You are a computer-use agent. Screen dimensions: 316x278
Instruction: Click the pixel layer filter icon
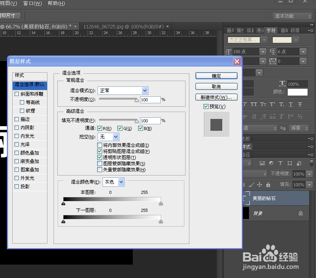click(262, 163)
